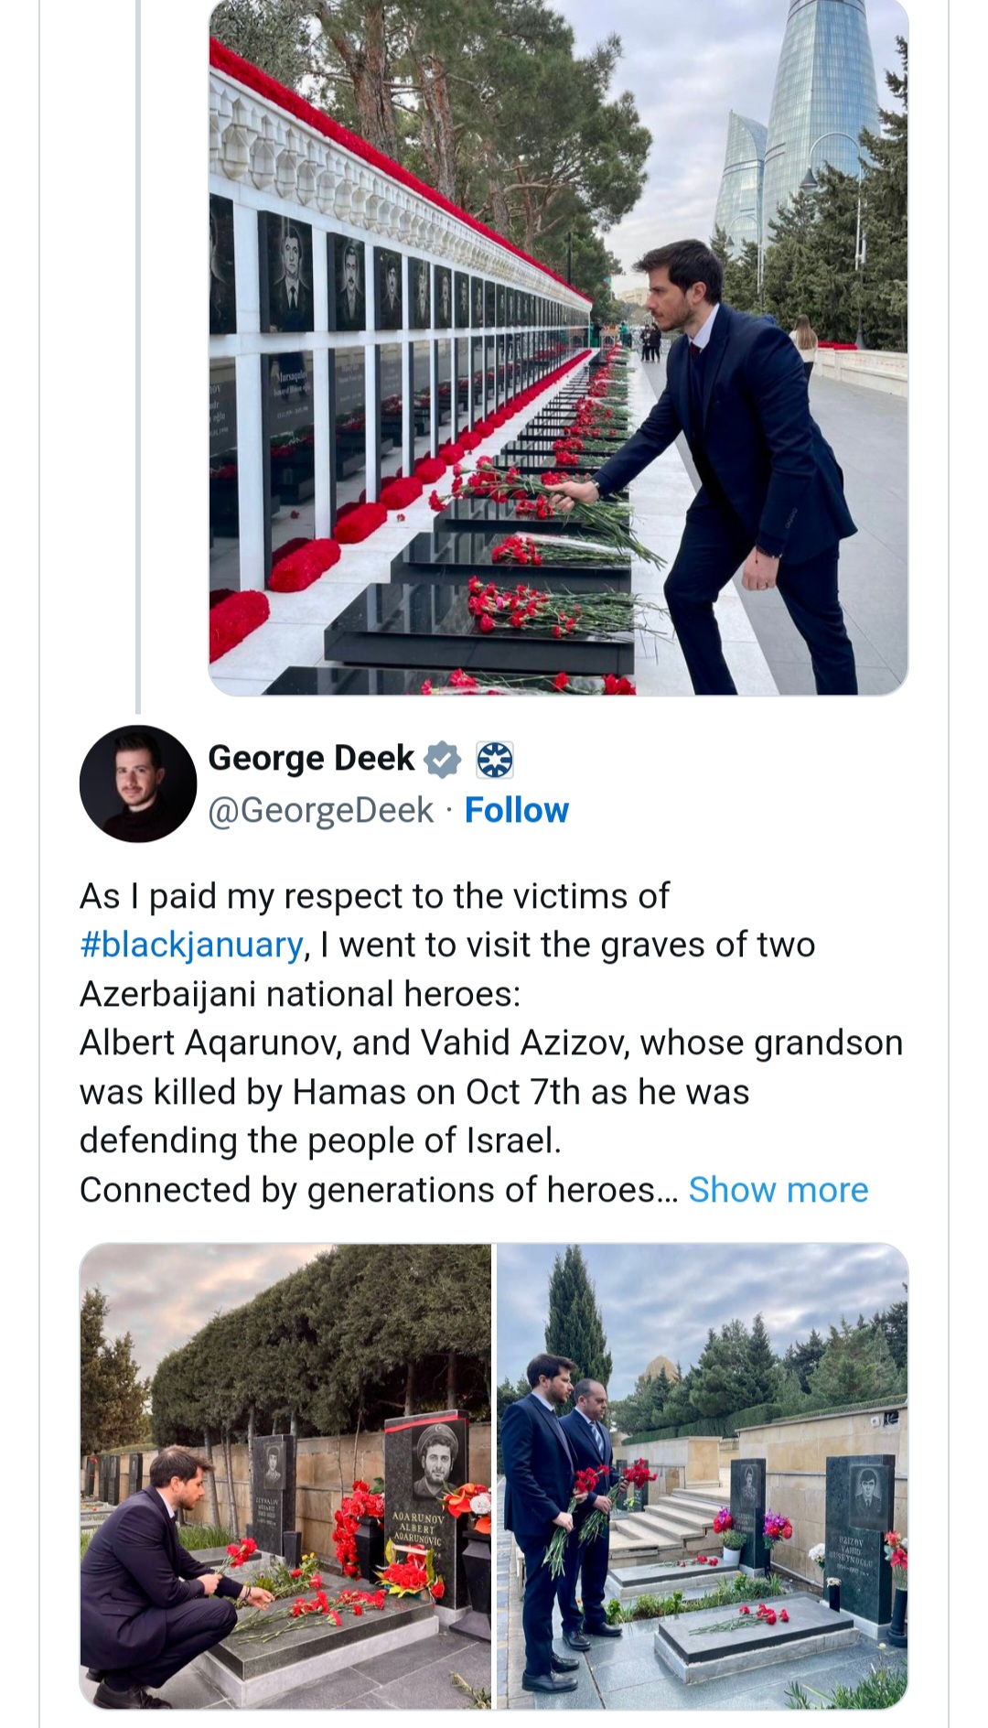Viewport: 988px width, 1728px height.
Task: Open the memorial wall photo
Action: click(x=558, y=348)
